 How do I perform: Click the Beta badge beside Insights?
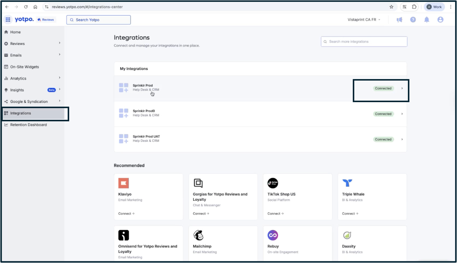pyautogui.click(x=52, y=90)
